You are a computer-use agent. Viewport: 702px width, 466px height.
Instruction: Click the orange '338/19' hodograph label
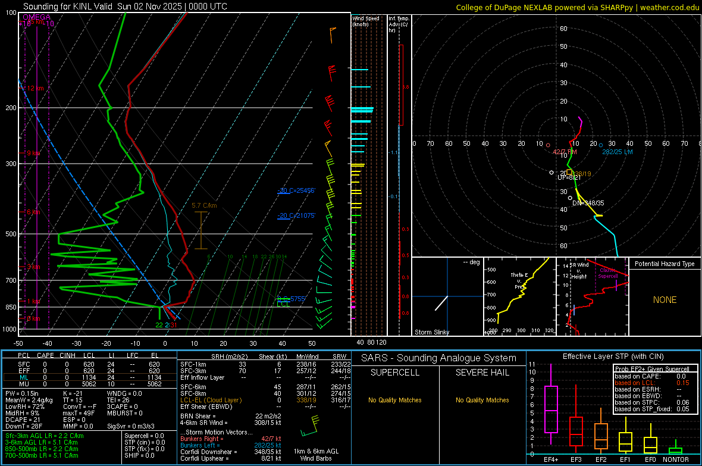[x=582, y=174]
